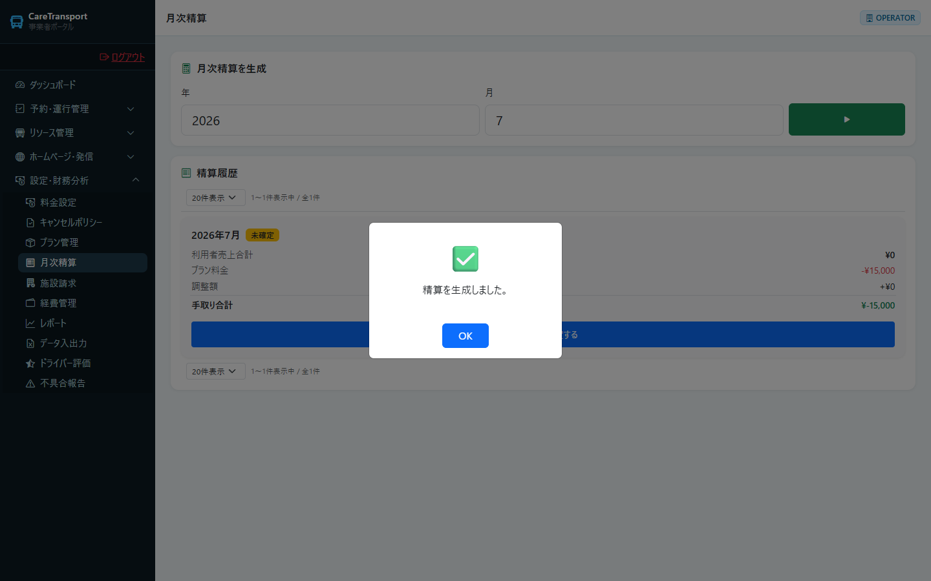Click the CareTransport bus logo icon
The height and width of the screenshot is (581, 931).
[17, 22]
